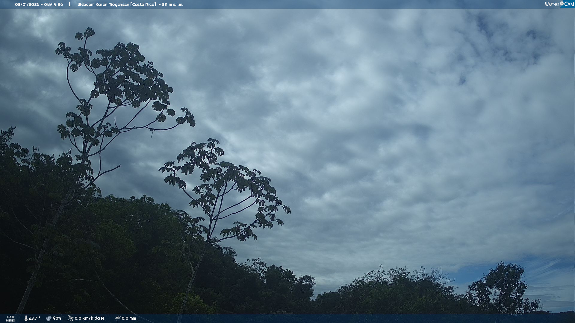The image size is (575, 323).
Task: Click the [Costa Rica] location text
Action: (143, 4)
